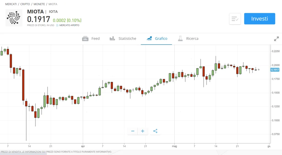Screen dimensions: 282x155
Task: Go to CRIPTO breadcrumb link
Action: point(25,4)
